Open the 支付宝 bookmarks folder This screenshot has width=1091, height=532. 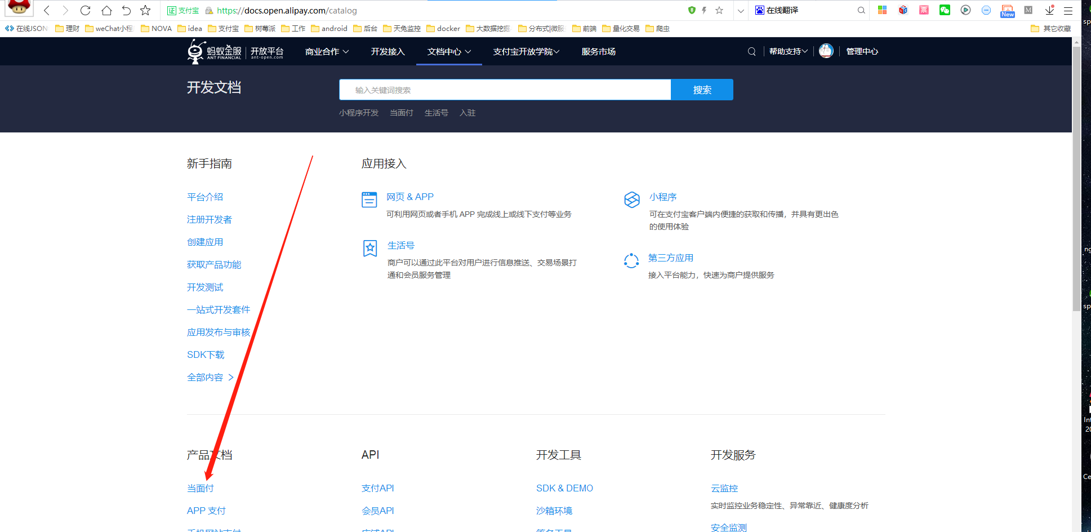click(224, 28)
